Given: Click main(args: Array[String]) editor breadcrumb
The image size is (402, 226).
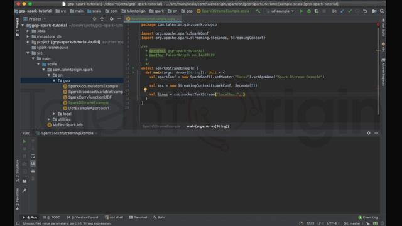Looking at the screenshot, I should (208, 126).
